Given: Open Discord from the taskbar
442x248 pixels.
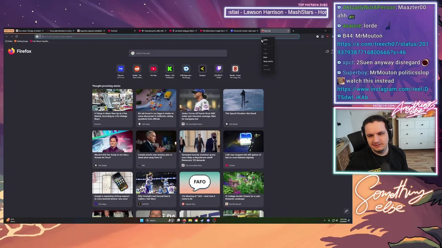Looking at the screenshot, I should (x=208, y=220).
